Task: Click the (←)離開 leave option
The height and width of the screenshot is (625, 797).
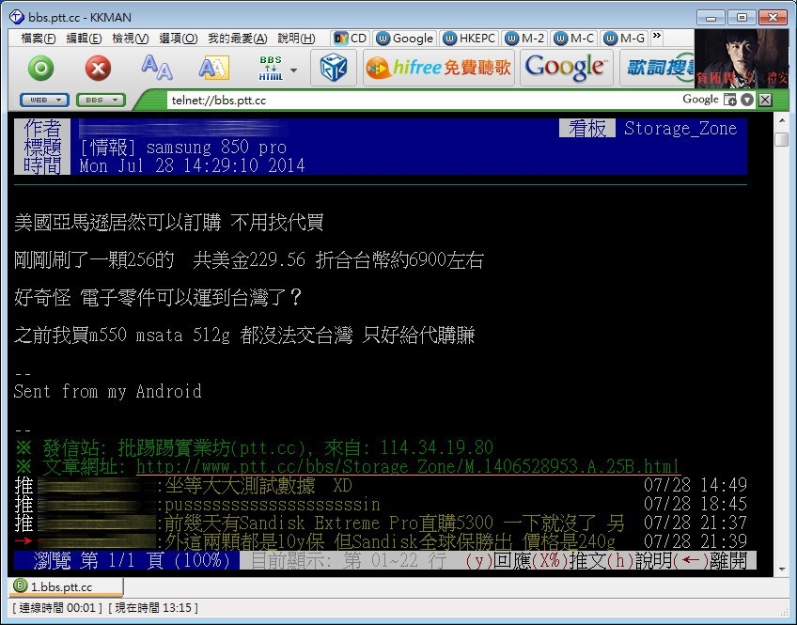Action: point(710,560)
